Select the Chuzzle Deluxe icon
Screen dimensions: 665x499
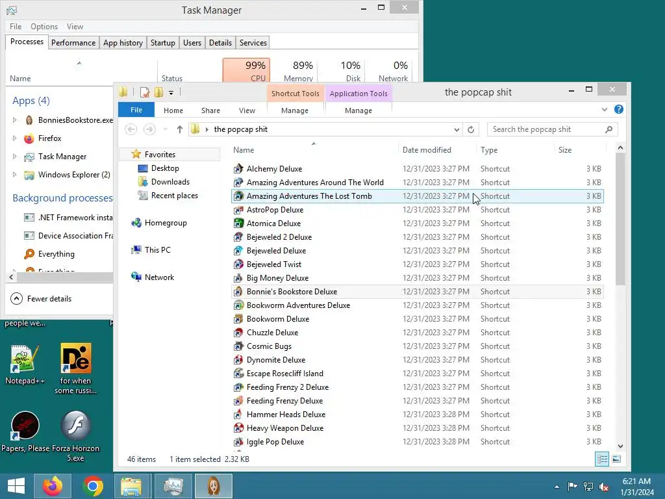pyautogui.click(x=239, y=332)
